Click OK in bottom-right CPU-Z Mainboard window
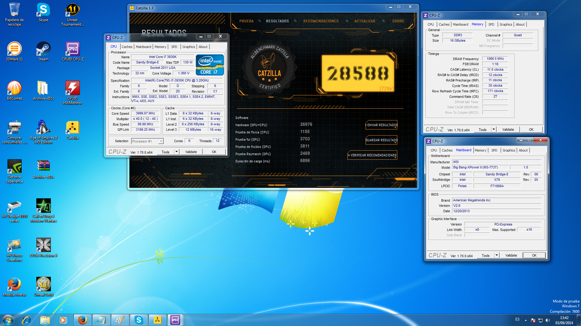This screenshot has height=326, width=581. [x=534, y=255]
